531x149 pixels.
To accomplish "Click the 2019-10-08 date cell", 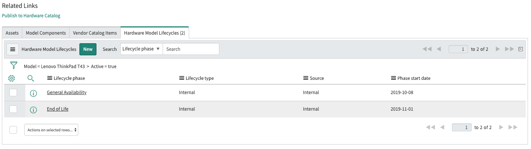I will point(402,93).
